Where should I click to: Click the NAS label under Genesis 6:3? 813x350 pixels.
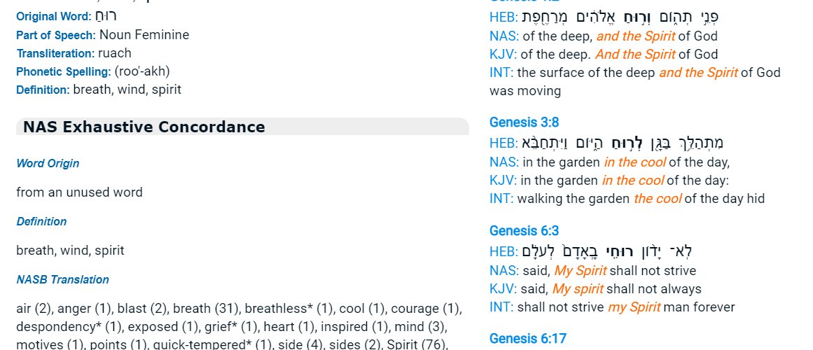pos(501,271)
